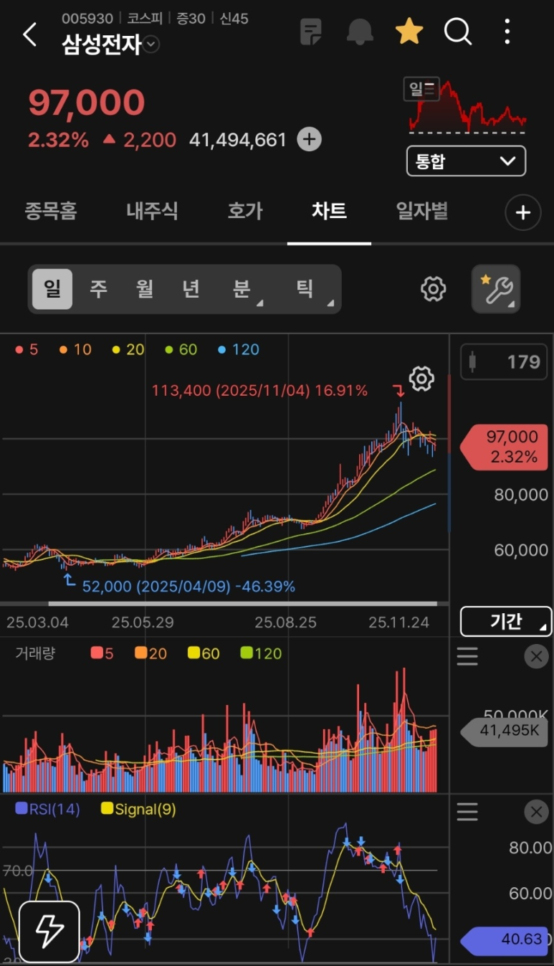Tap the current price tag 97,000
554x966 pixels.
point(505,446)
